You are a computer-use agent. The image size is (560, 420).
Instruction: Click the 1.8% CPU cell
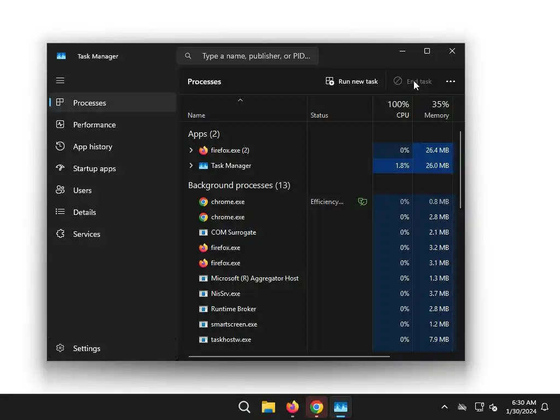pos(393,166)
